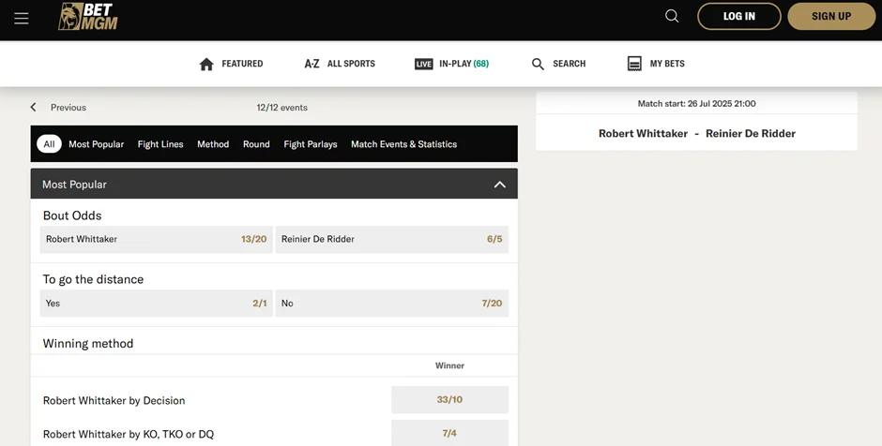Click the magnifier icon in header

point(672,16)
